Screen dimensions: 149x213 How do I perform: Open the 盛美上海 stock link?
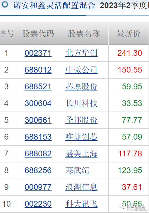81,154
